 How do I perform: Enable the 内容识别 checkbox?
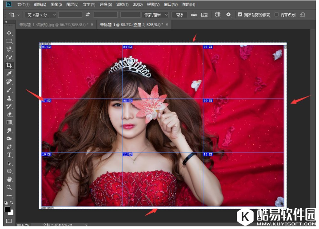[x=277, y=15]
